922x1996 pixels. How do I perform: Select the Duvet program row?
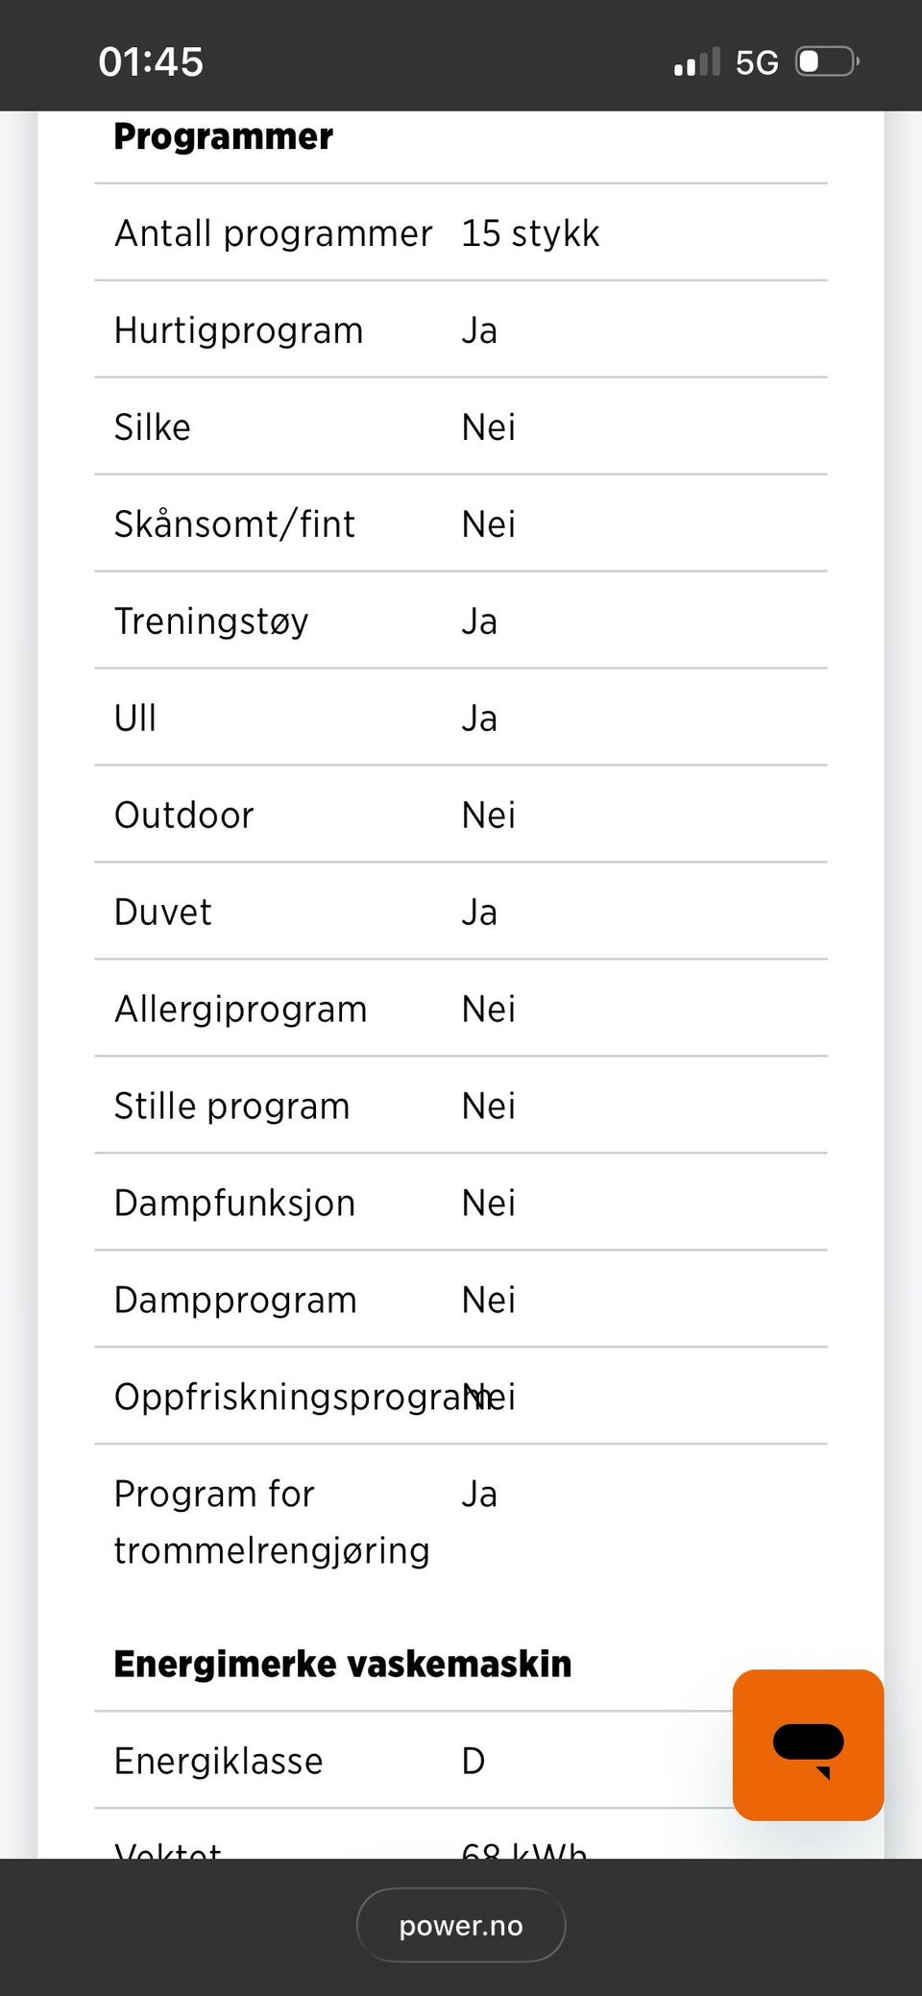click(461, 912)
